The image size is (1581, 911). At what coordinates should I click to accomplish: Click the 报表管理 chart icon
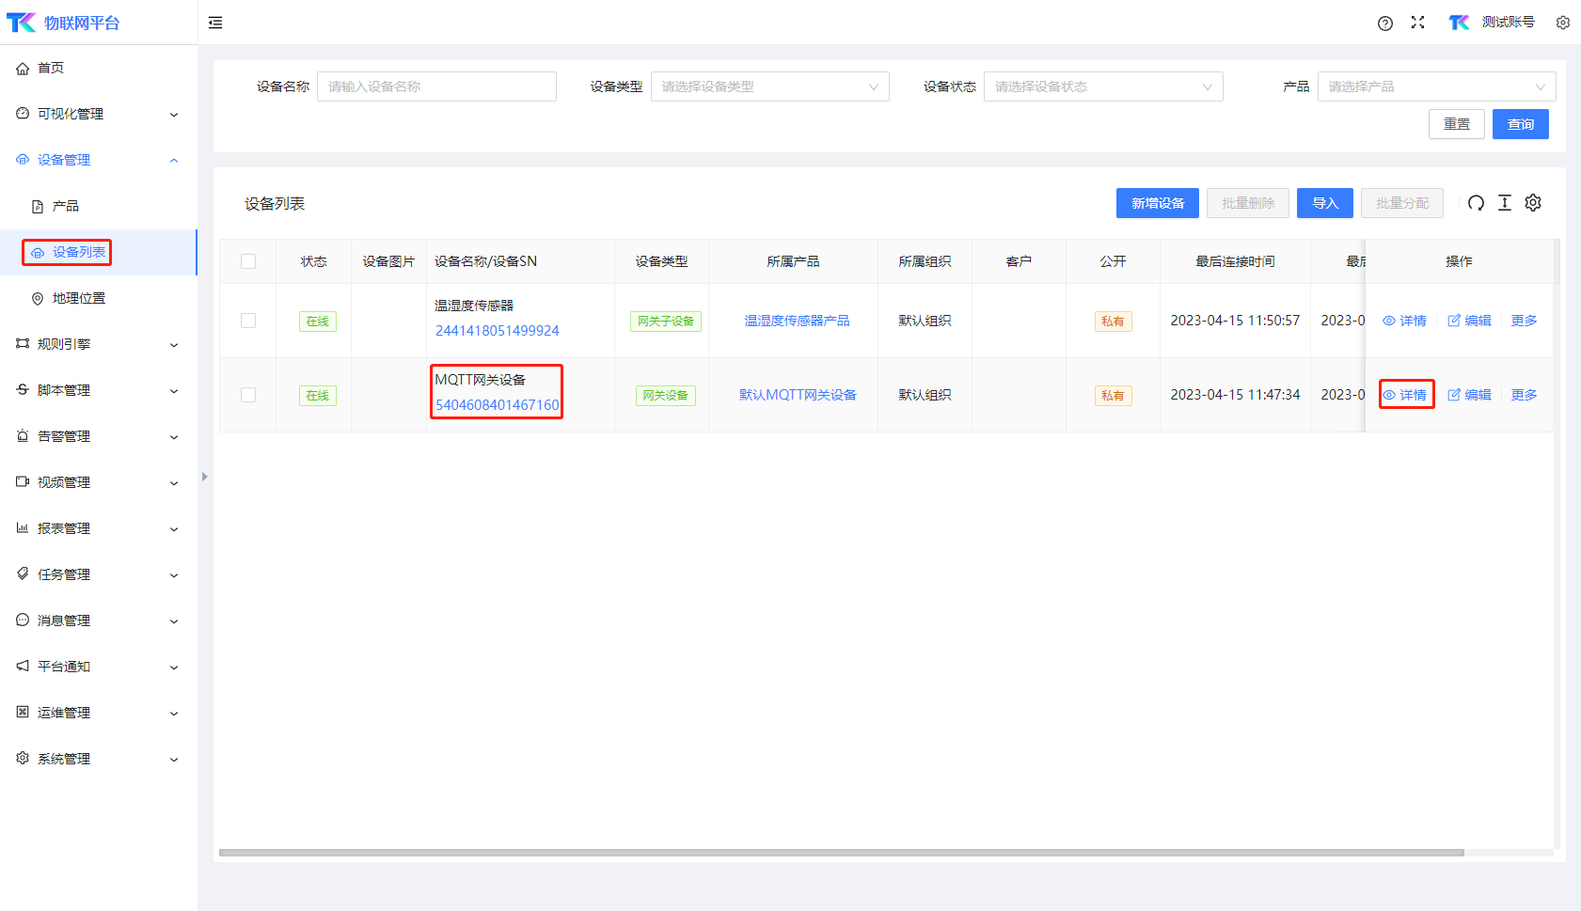coord(23,528)
